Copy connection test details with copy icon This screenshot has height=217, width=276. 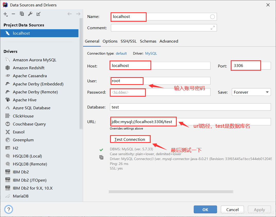coord(101,157)
